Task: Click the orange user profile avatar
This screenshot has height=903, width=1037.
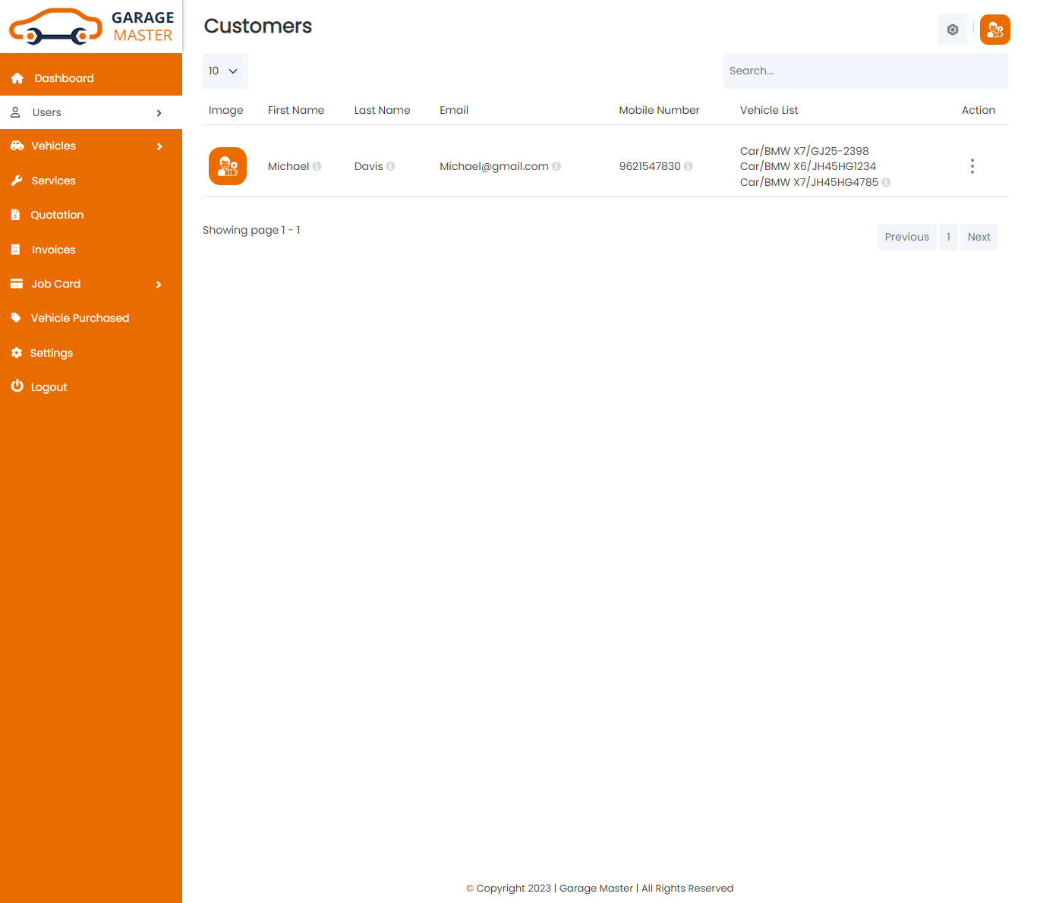Action: pyautogui.click(x=994, y=30)
